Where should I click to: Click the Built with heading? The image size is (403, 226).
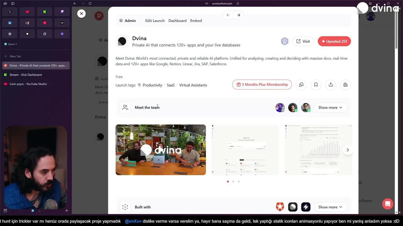[x=143, y=207]
